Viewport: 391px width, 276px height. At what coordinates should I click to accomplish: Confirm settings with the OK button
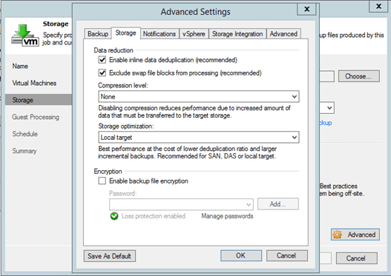click(241, 255)
